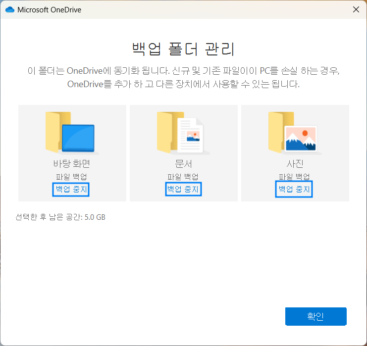Click the 문서 folder label
The image size is (367, 346).
coord(183,164)
